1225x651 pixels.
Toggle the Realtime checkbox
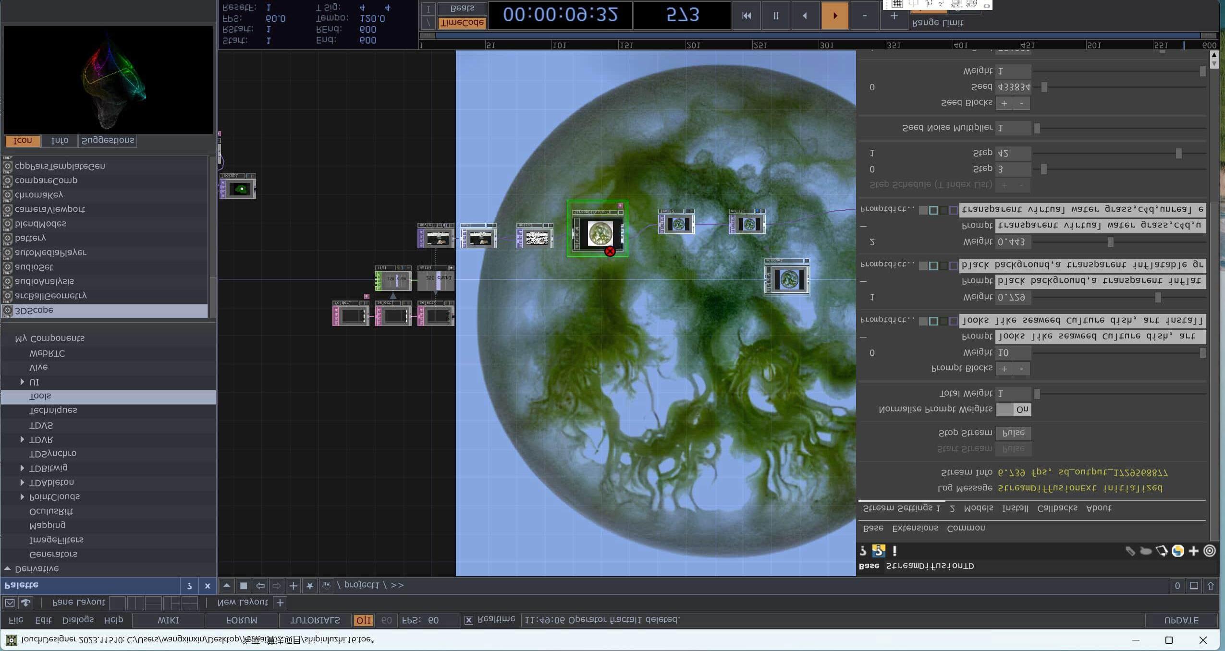click(469, 620)
